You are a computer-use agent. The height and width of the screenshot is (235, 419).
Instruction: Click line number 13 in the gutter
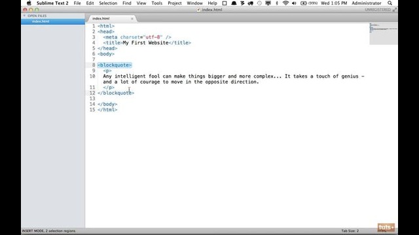tap(92, 99)
